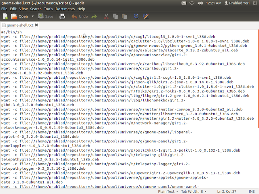This screenshot has height=194, width=259.
Task: Open Prahlad Yeri user menu
Action: pyautogui.click(x=237, y=3)
